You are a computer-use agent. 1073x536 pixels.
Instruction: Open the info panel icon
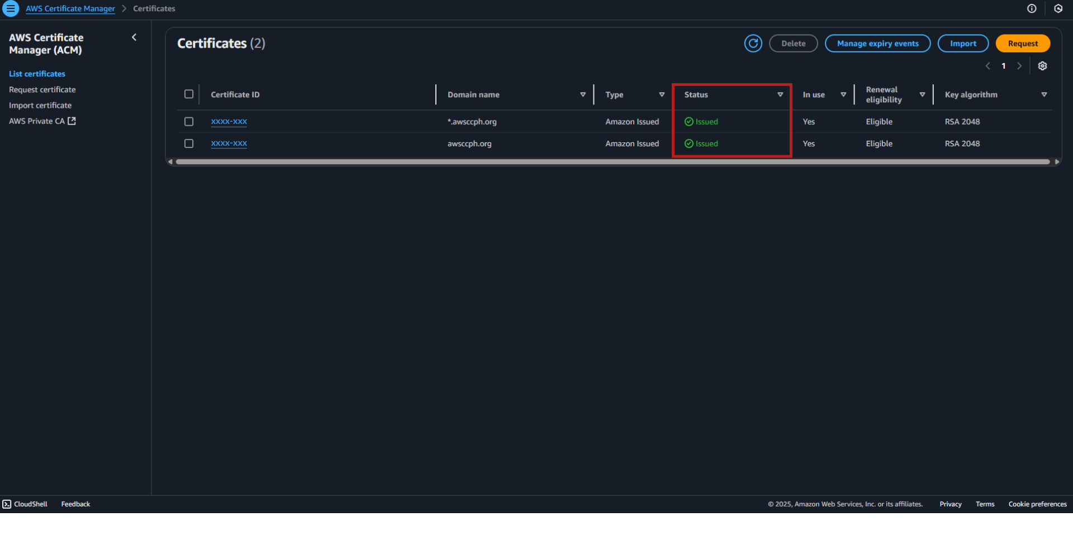[x=1032, y=8]
